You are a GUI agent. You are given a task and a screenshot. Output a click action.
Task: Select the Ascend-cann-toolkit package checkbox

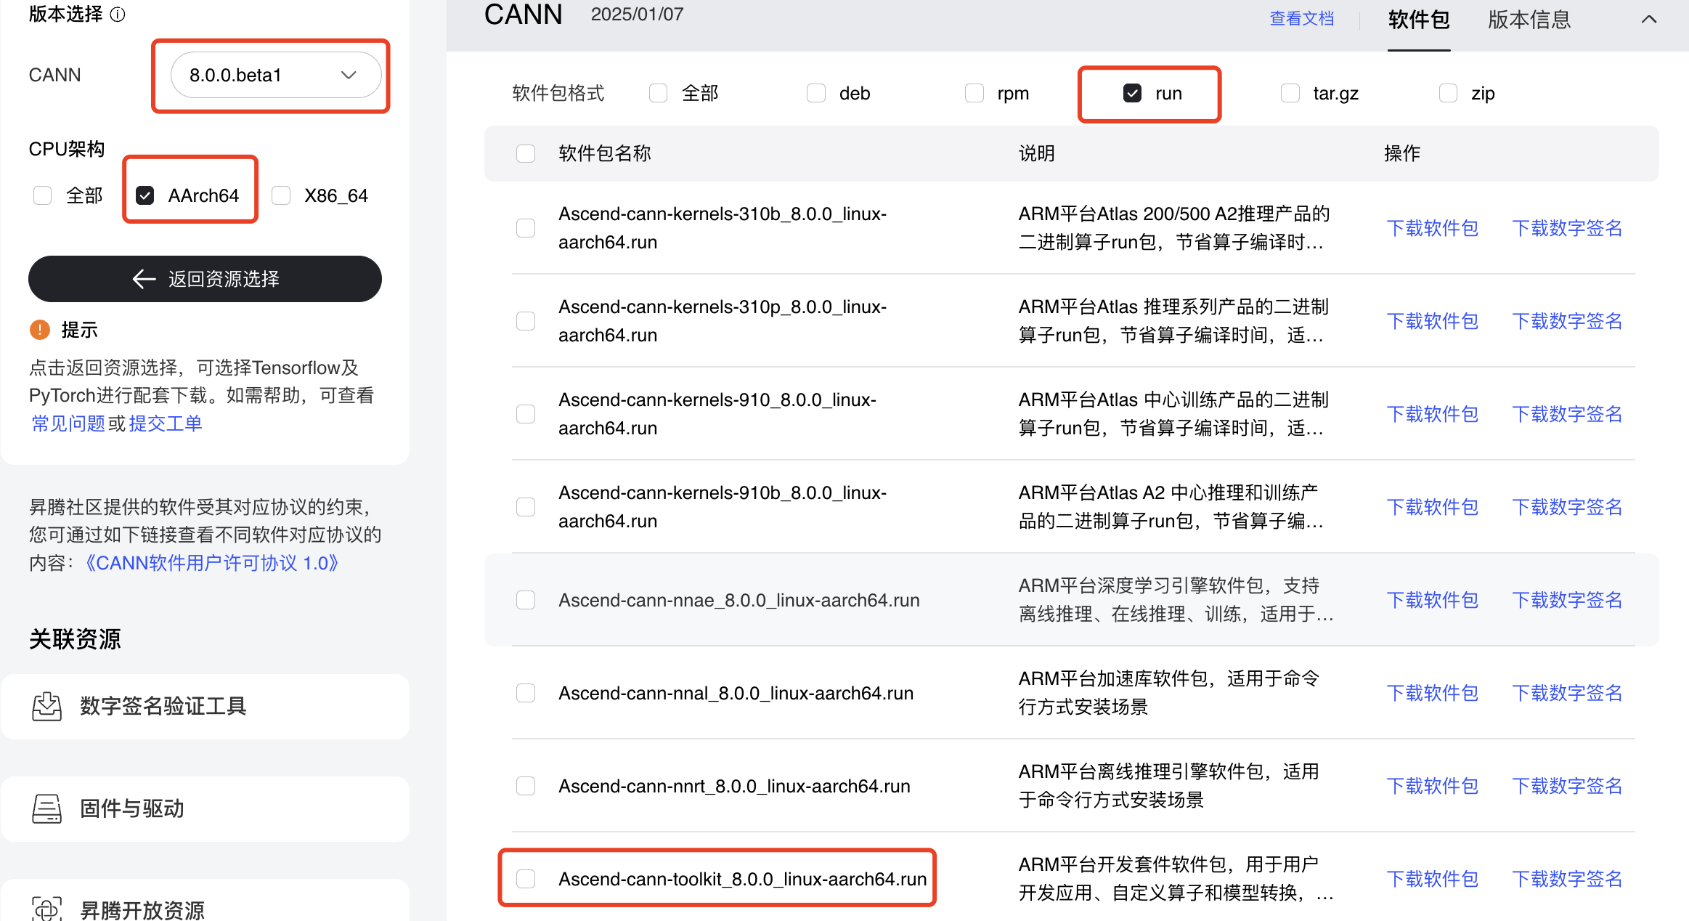[526, 879]
